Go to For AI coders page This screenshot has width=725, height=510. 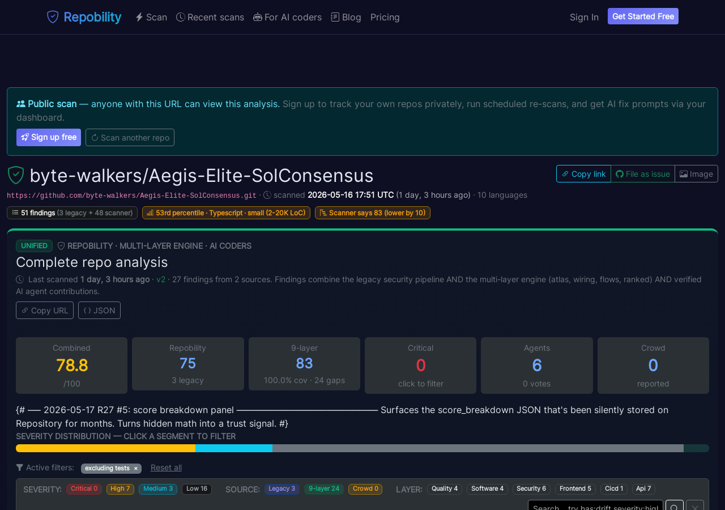pyautogui.click(x=287, y=17)
